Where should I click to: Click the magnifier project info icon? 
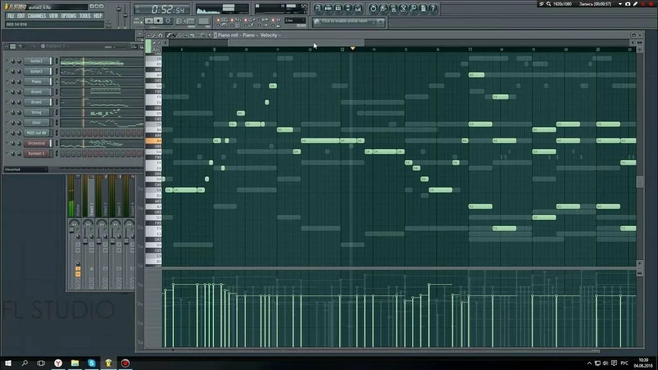pos(413,8)
